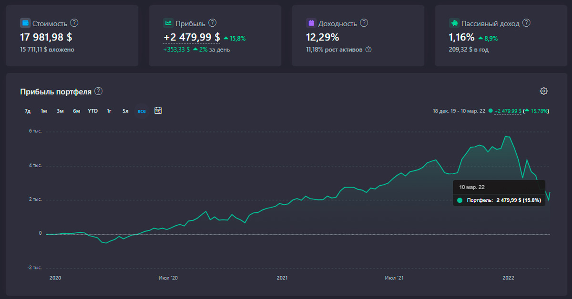The width and height of the screenshot is (572, 299).
Task: Select the 7д time range
Action: 28,111
